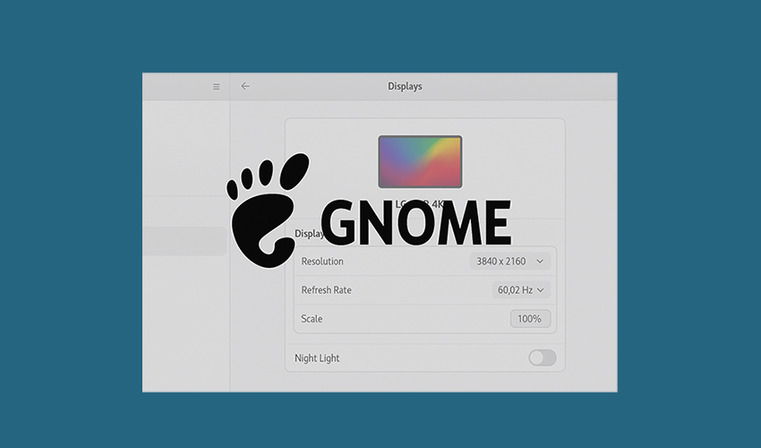Click the Resolution row label

tap(322, 262)
